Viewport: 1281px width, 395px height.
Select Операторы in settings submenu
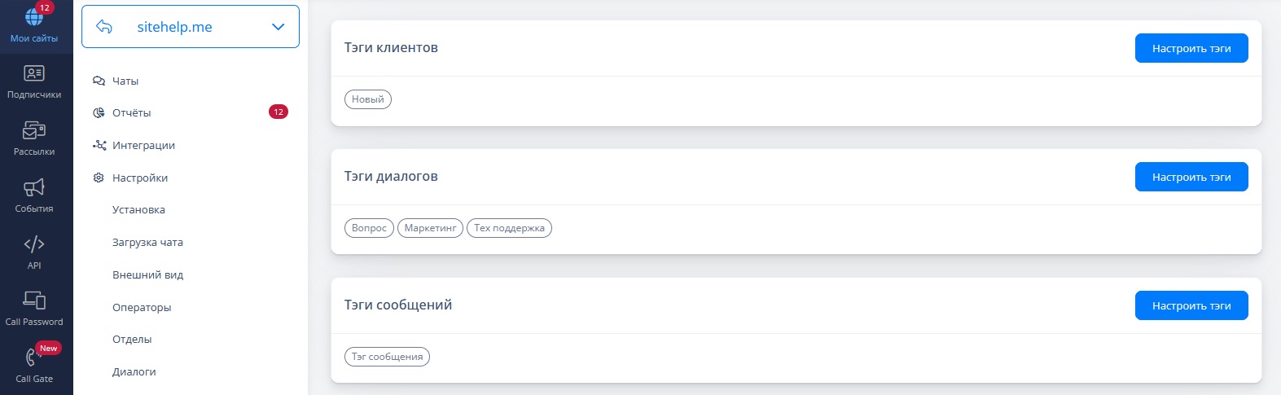tap(142, 307)
